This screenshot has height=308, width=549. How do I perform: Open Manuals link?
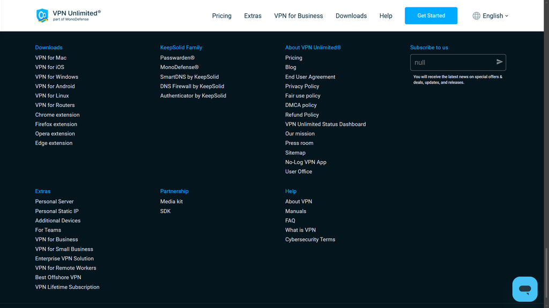click(295, 211)
